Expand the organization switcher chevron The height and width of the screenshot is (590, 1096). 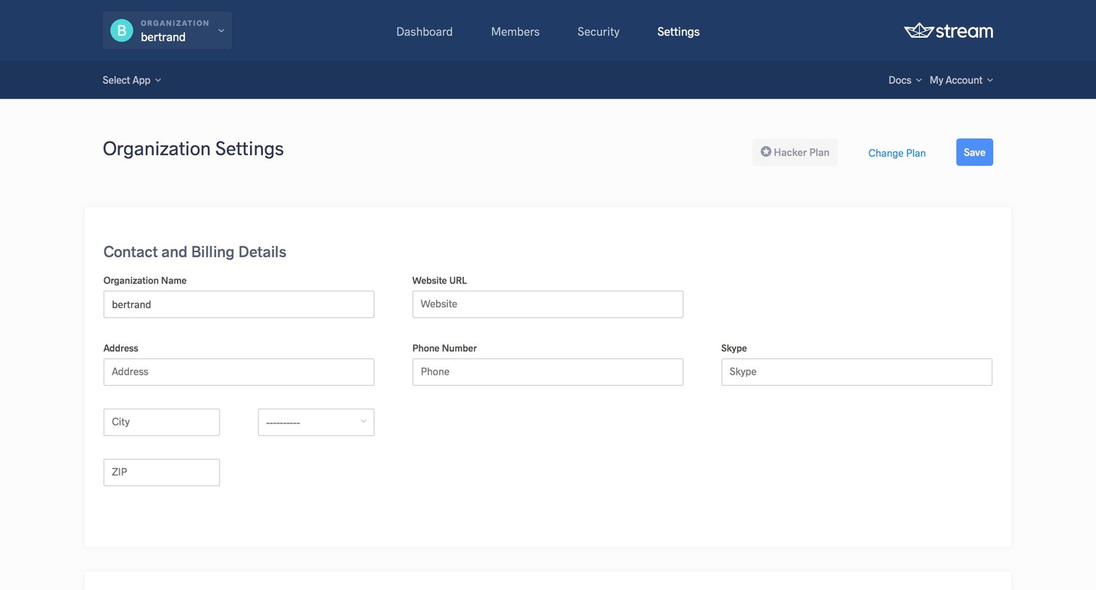click(x=221, y=30)
